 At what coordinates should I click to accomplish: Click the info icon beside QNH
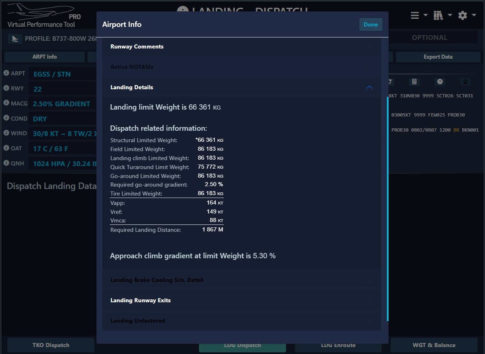7,163
